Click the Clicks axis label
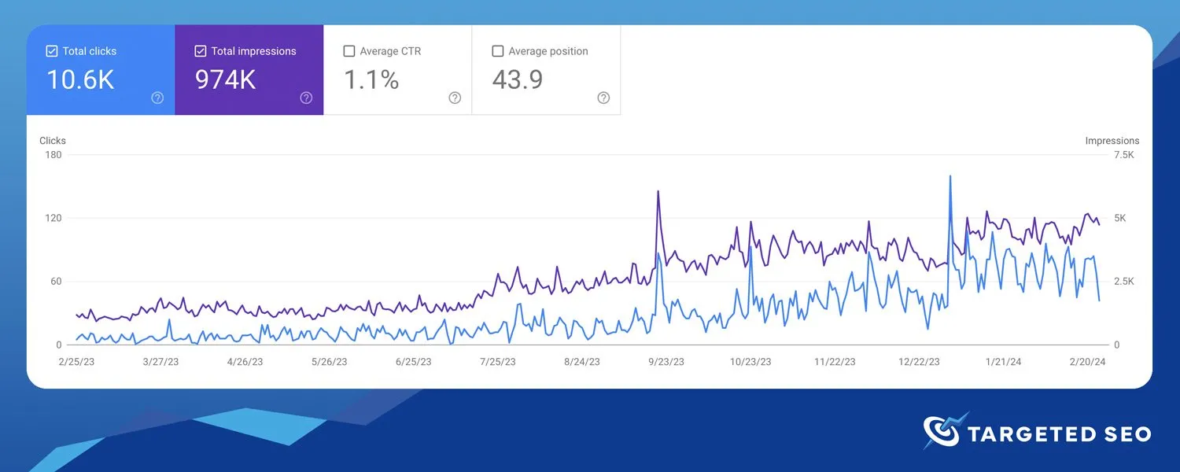Screen dimensions: 1180x472 53,141
